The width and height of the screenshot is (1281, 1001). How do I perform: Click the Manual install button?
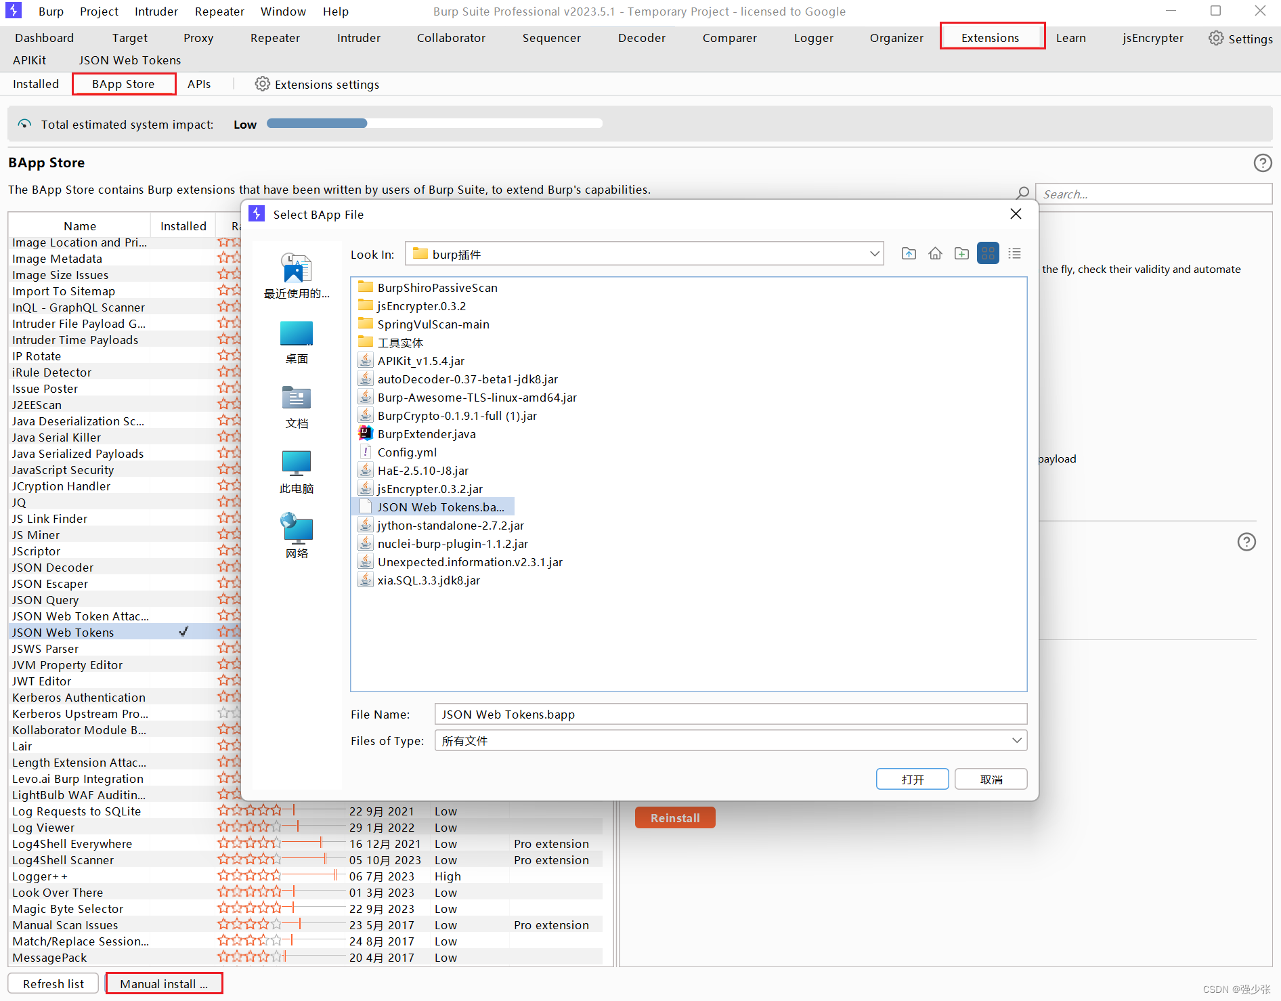pyautogui.click(x=164, y=983)
